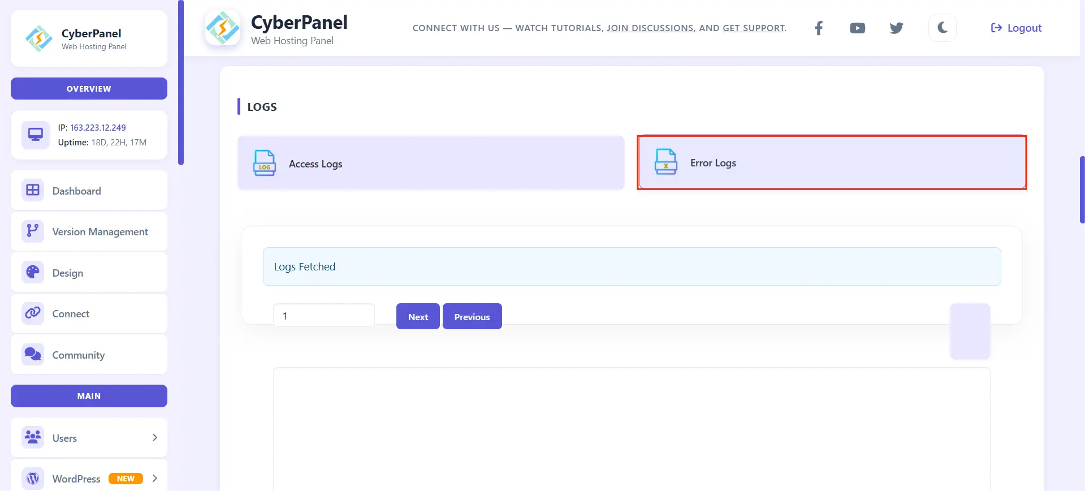Screen dimensions: 1085x491
Task: Click the LOGS section heading
Action: [x=262, y=107]
